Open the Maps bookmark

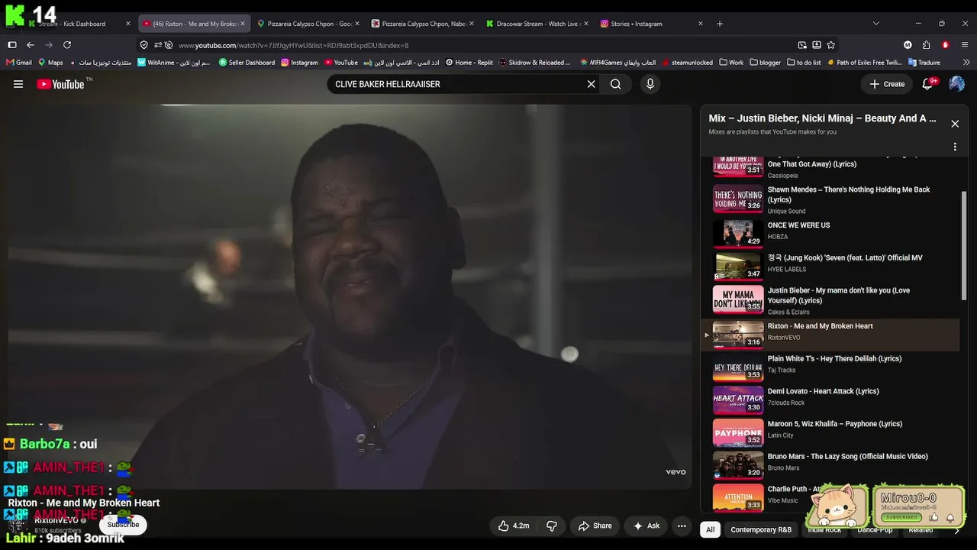tap(50, 63)
